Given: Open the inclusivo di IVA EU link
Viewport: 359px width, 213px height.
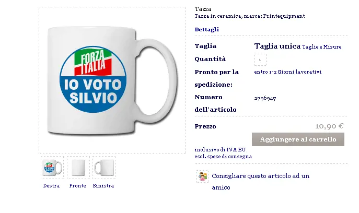Looking at the screenshot, I should (x=220, y=150).
